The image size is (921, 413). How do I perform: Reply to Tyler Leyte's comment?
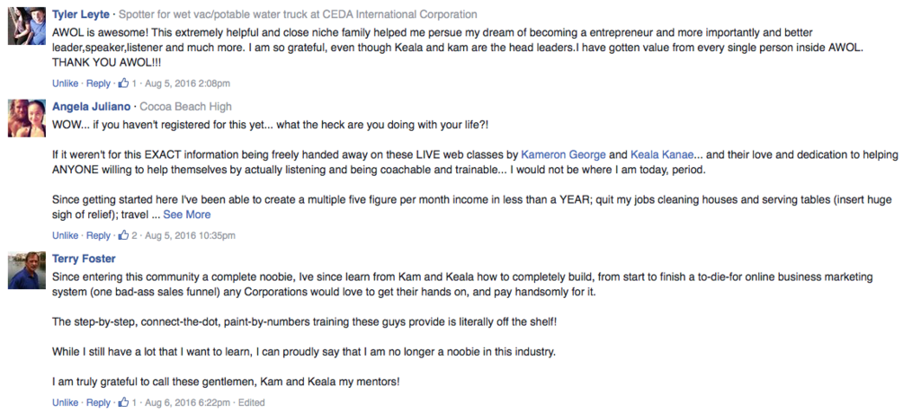[x=98, y=83]
